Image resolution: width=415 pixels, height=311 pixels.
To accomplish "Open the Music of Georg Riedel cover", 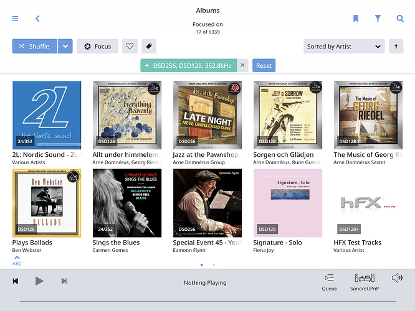I will tap(368, 115).
